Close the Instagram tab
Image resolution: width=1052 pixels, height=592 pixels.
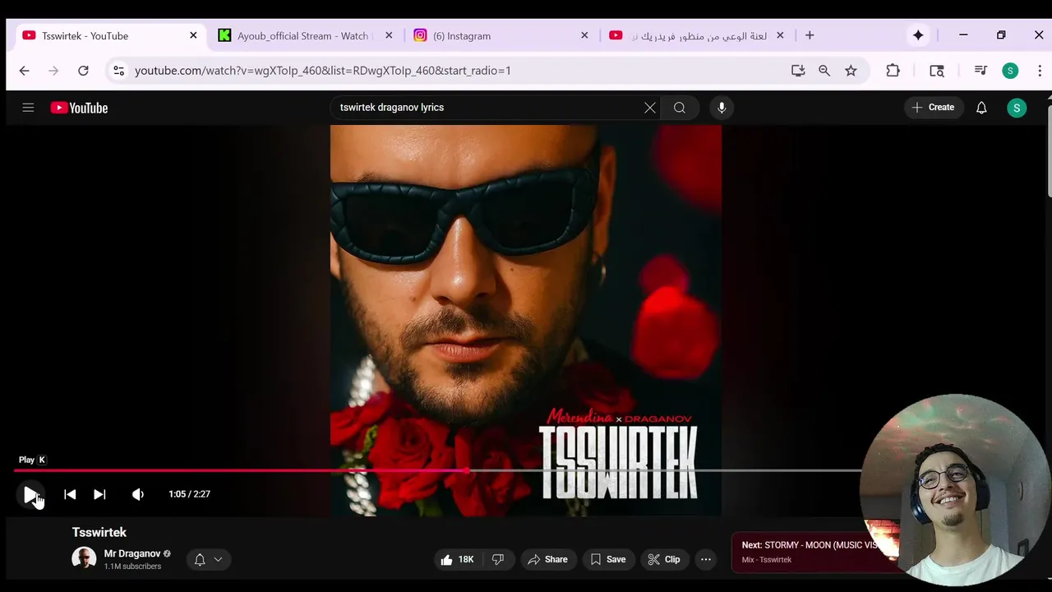(584, 35)
